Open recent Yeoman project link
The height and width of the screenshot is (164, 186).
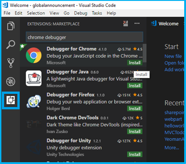(x=174, y=139)
